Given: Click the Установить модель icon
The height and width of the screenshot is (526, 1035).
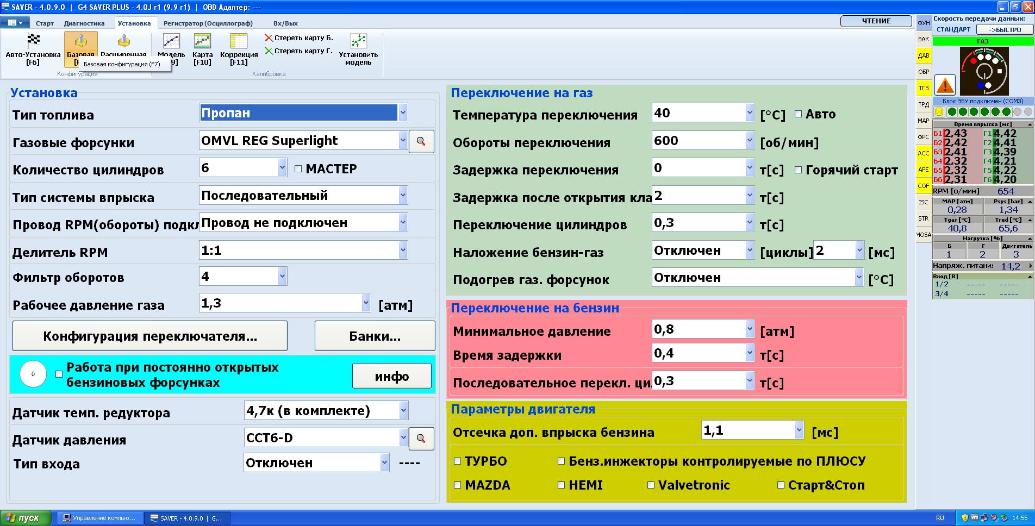Looking at the screenshot, I should [358, 41].
